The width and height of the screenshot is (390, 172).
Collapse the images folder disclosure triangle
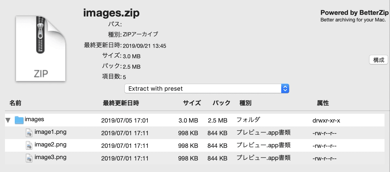pos(8,120)
